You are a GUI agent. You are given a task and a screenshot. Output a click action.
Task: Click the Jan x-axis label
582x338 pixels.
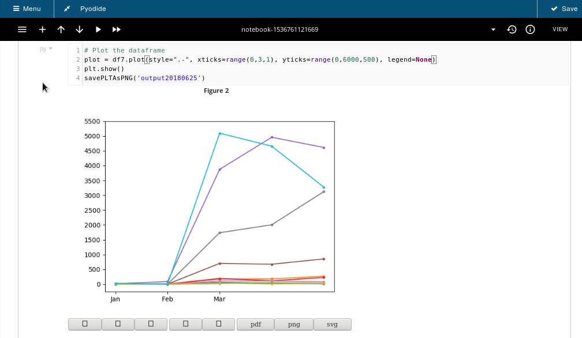115,299
